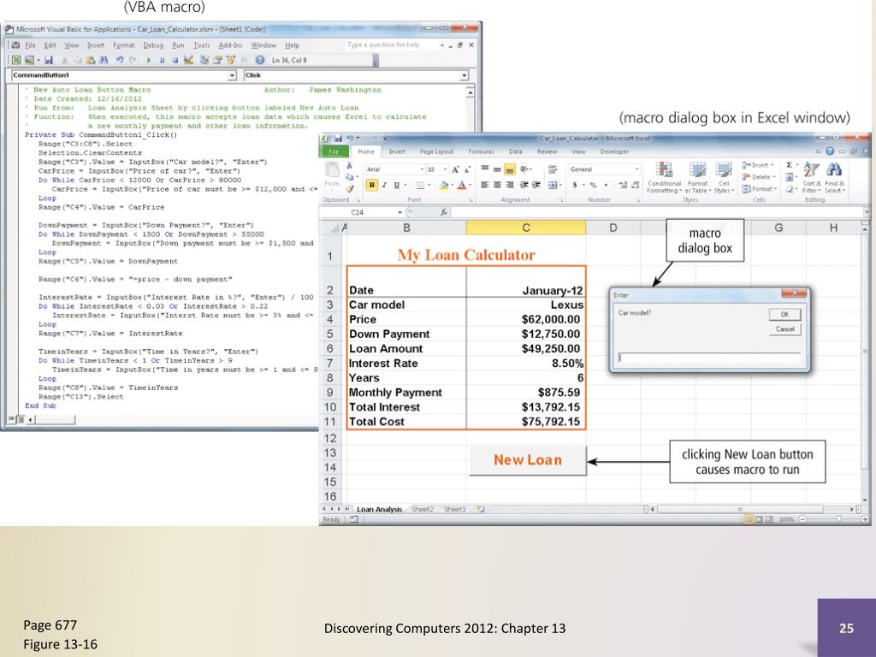Toggle Center alignment in Alignment group
The height and width of the screenshot is (657, 876).
click(x=497, y=185)
